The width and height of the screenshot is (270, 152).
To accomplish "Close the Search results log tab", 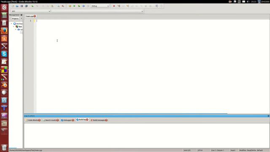I will (x=58, y=120).
